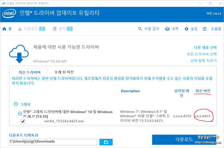Open manual search via the magnifier icon
The height and width of the screenshot is (148, 224).
pos(140,29)
